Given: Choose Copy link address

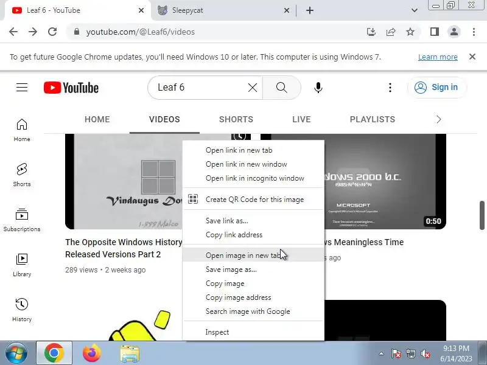Looking at the screenshot, I should tap(253, 235).
